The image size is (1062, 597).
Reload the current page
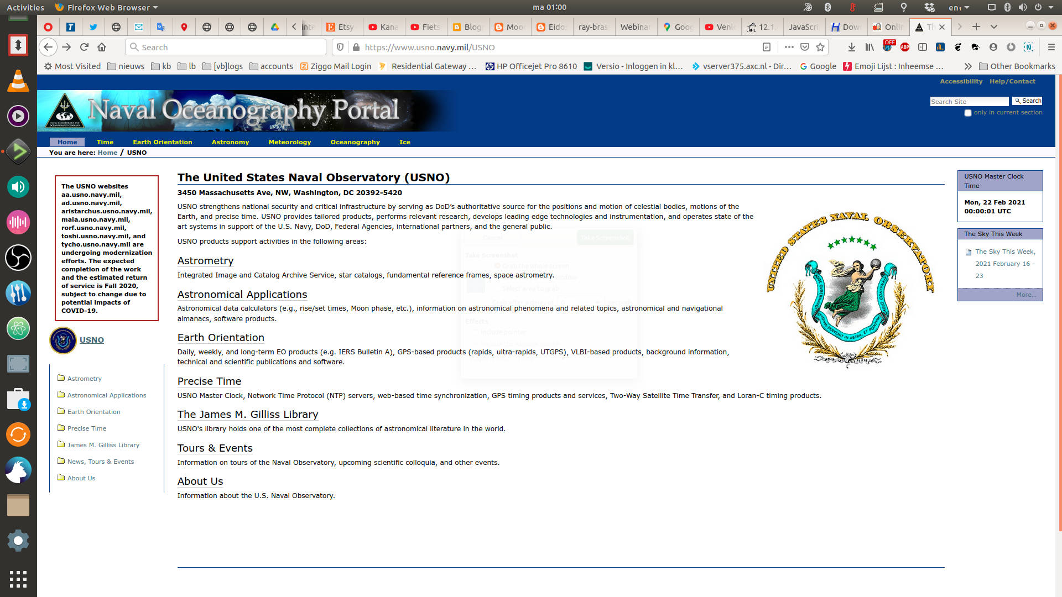[84, 47]
